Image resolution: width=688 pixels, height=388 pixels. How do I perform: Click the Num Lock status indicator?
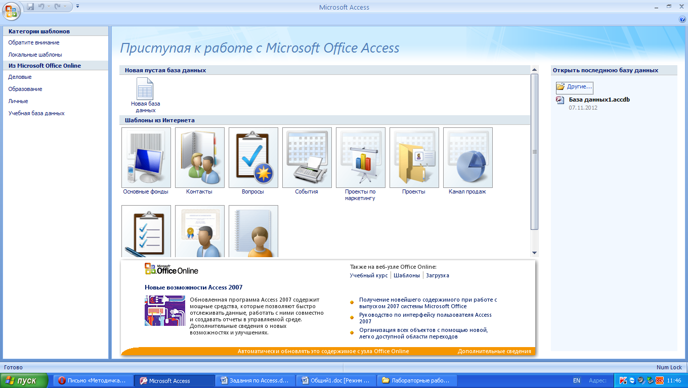pos(669,367)
